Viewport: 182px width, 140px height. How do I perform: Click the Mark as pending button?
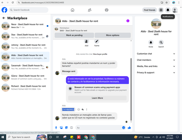74,35
